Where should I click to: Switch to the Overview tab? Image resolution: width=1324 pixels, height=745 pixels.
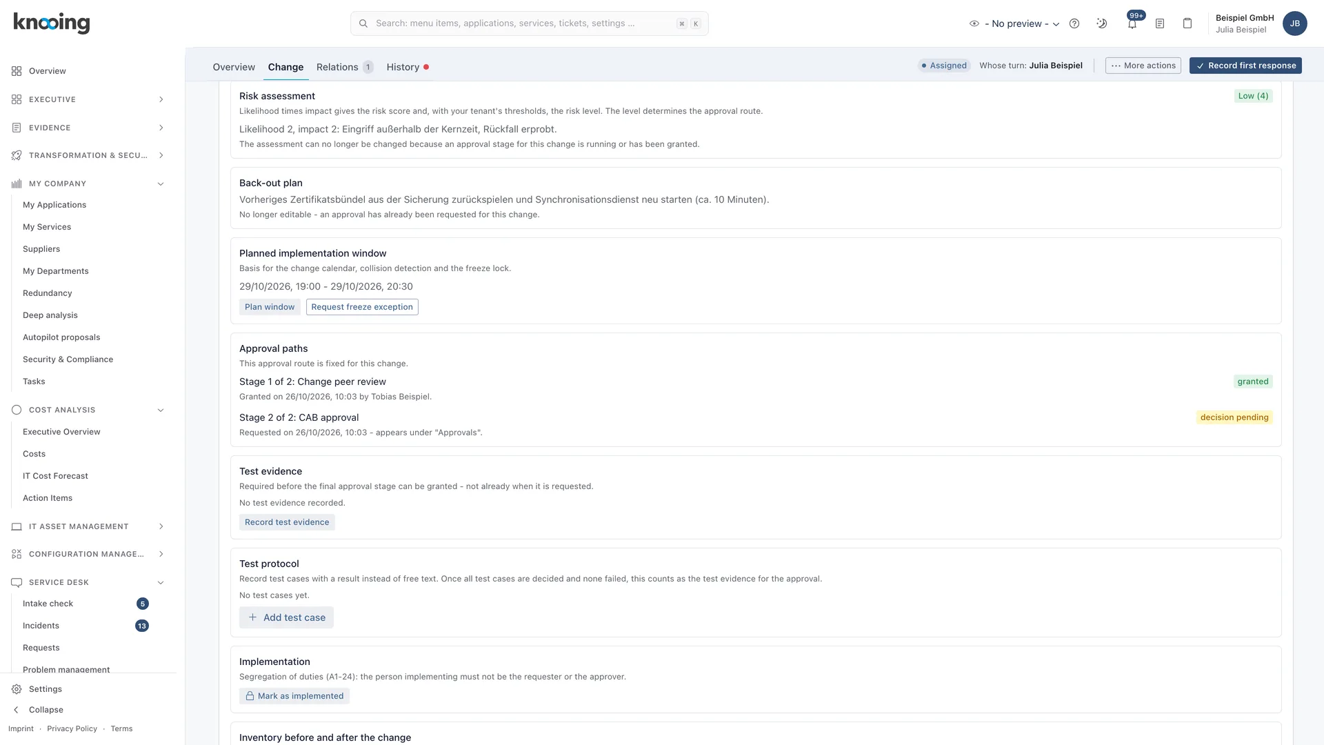tap(234, 67)
